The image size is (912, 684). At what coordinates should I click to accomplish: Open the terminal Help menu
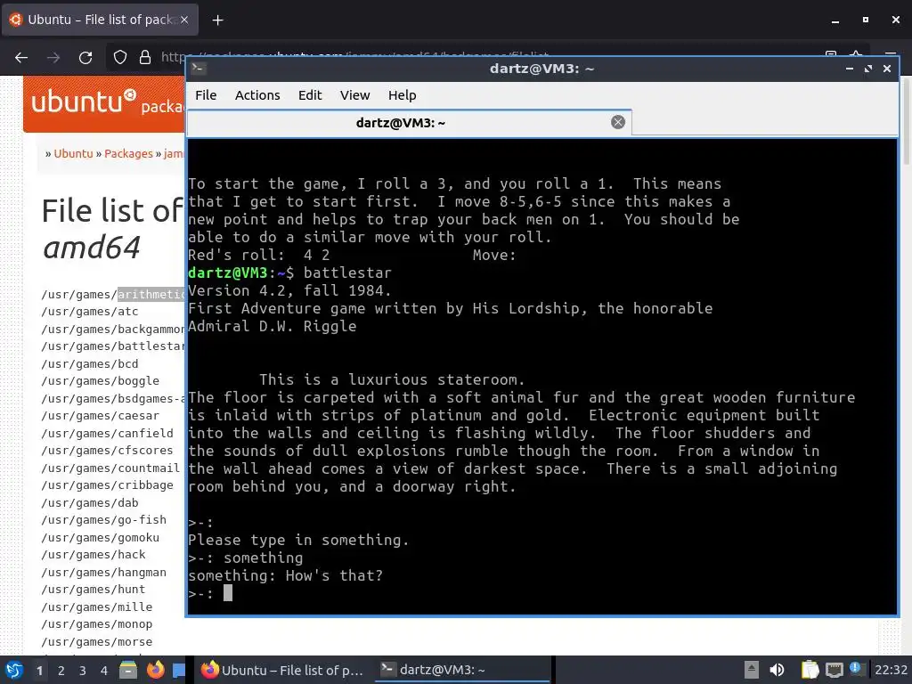402,94
